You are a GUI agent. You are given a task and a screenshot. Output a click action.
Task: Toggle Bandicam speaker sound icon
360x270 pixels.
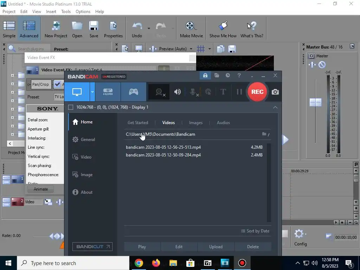click(177, 92)
